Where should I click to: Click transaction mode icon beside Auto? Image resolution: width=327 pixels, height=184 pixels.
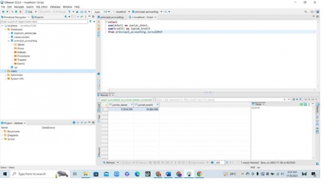(106, 12)
